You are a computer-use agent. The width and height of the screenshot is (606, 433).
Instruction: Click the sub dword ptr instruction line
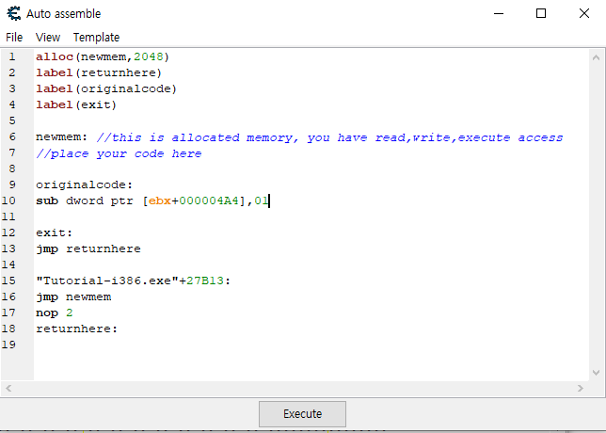pos(151,200)
